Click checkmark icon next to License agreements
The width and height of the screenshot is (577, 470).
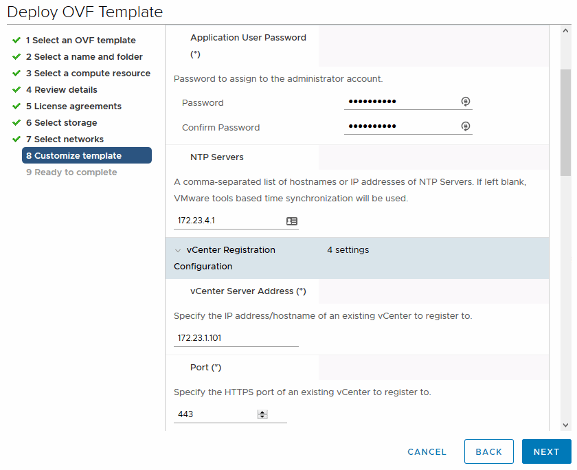[16, 107]
